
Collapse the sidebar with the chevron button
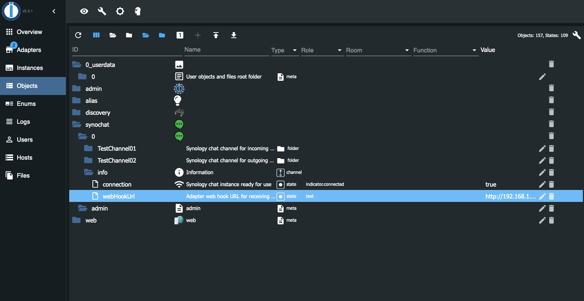[x=54, y=11]
